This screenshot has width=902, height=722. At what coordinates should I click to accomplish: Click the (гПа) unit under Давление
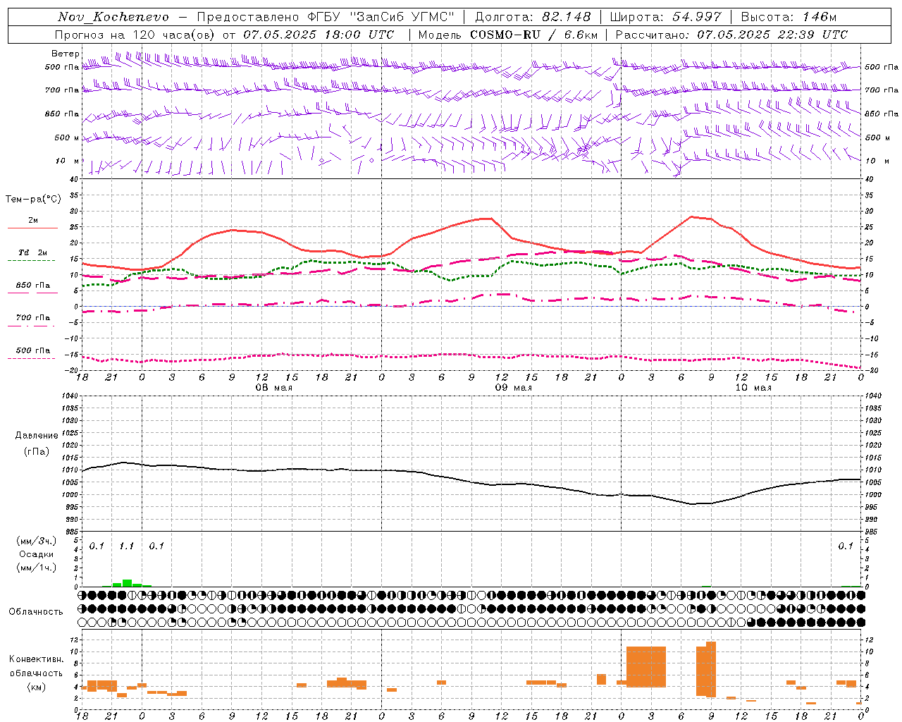coord(37,451)
